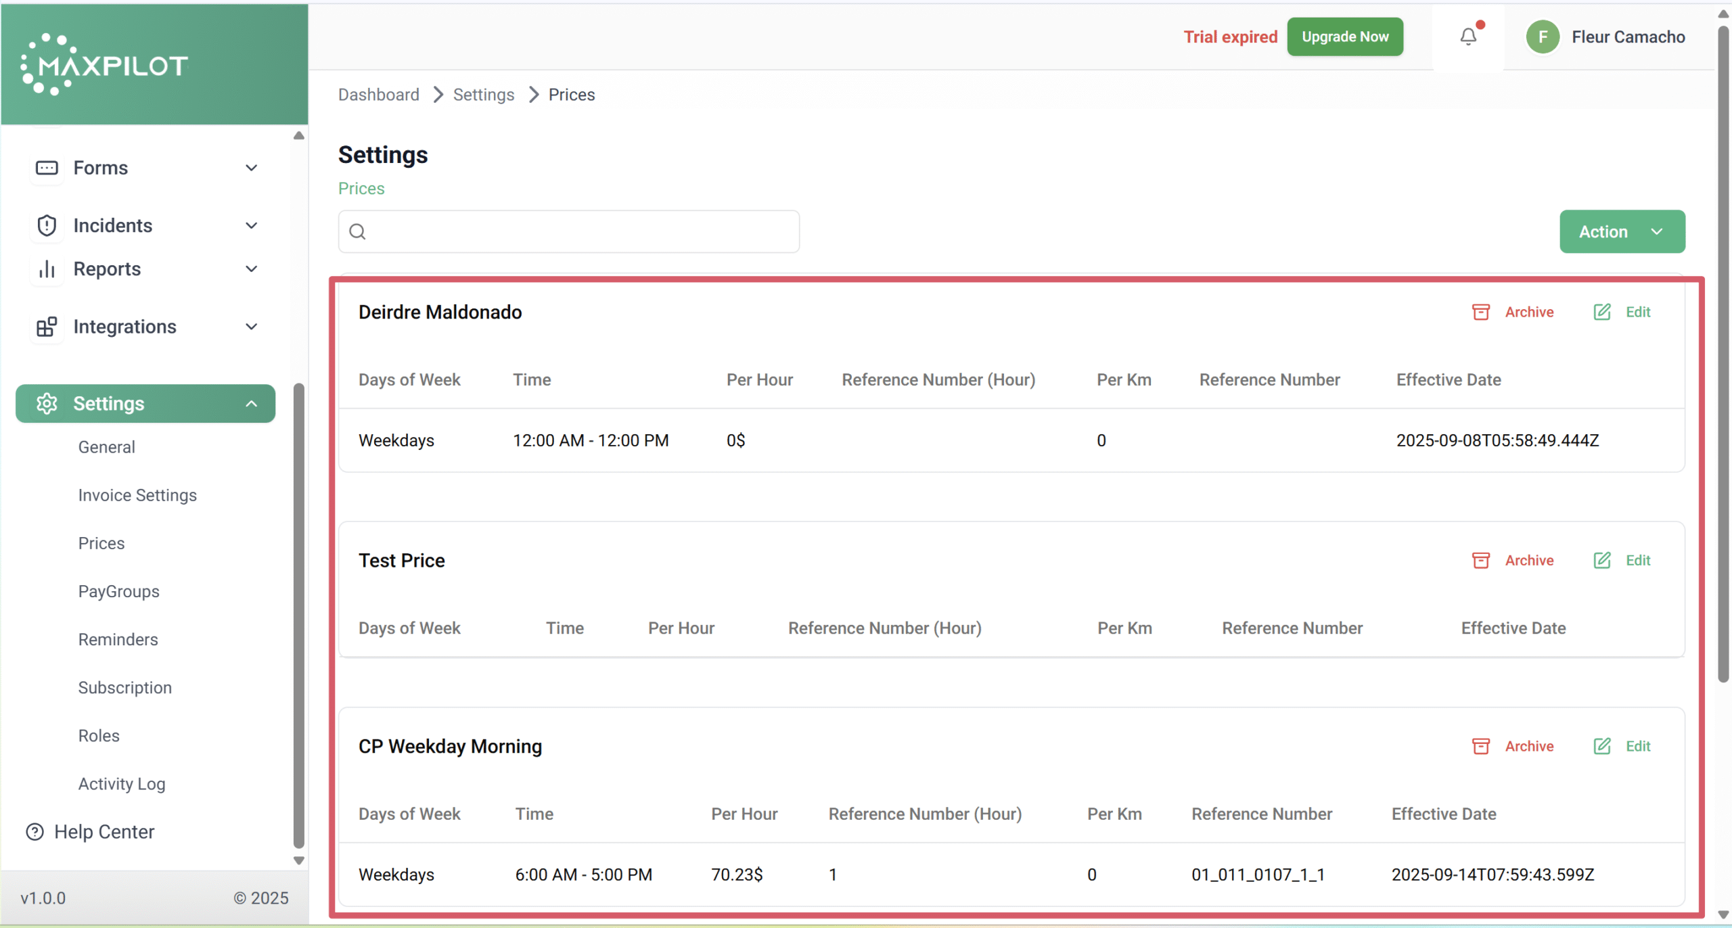
Task: Click the Reports bar chart icon
Action: [x=47, y=269]
